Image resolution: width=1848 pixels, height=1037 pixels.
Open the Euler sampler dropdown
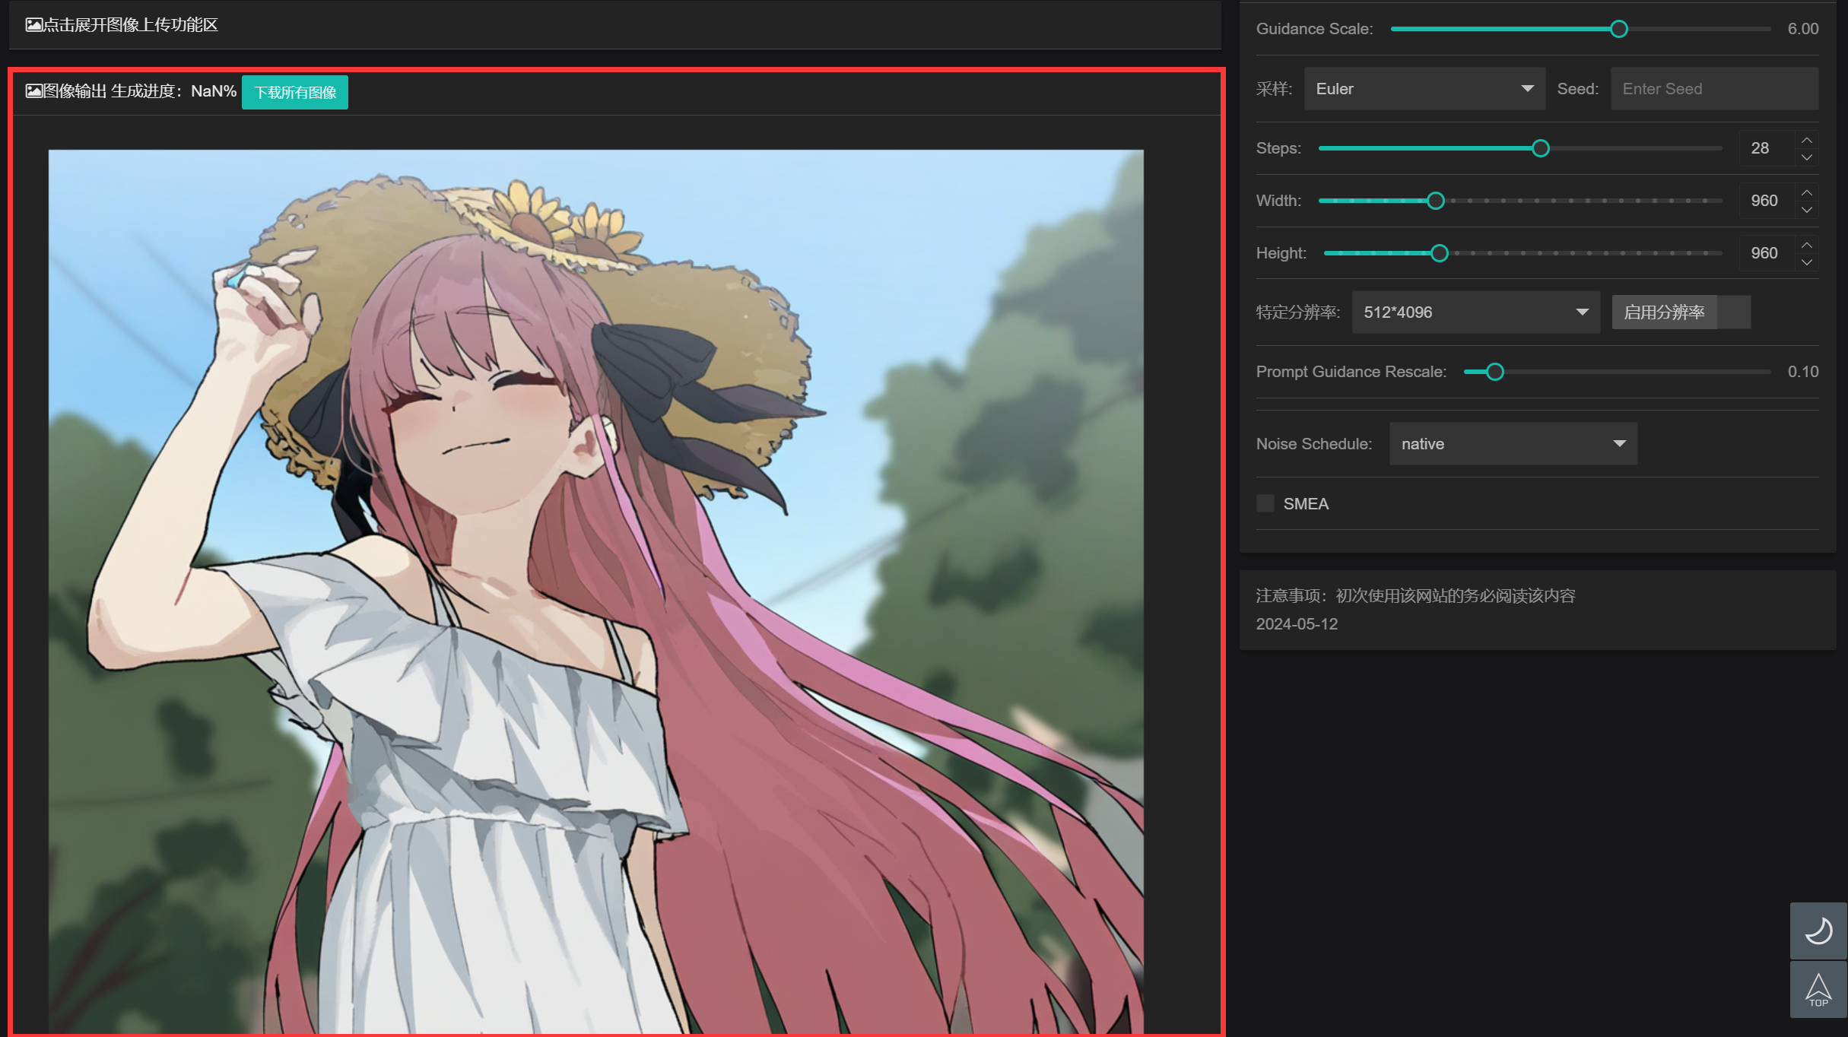(1424, 89)
